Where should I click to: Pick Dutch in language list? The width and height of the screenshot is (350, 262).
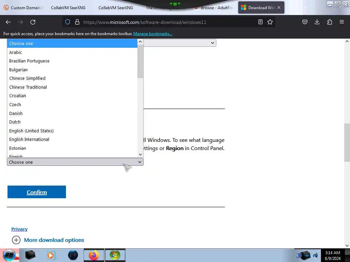coord(72,122)
